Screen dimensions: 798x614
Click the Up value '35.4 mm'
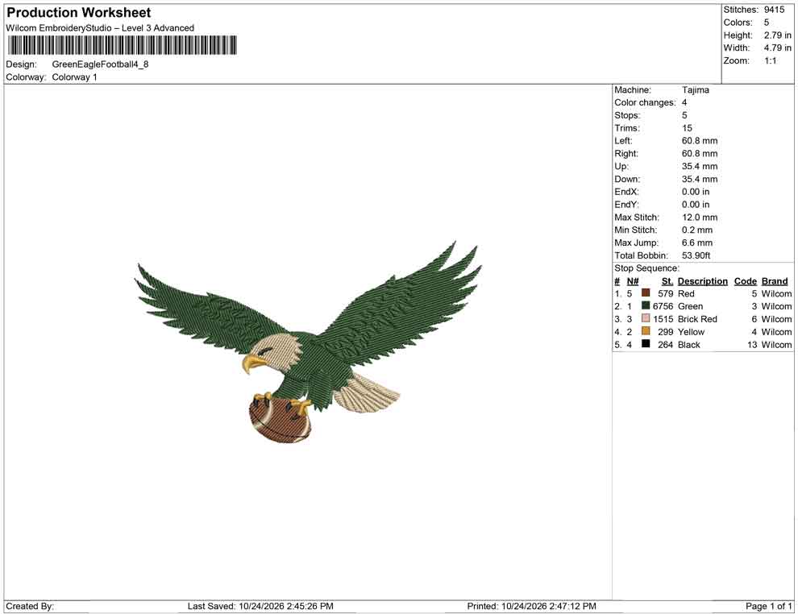(x=700, y=166)
